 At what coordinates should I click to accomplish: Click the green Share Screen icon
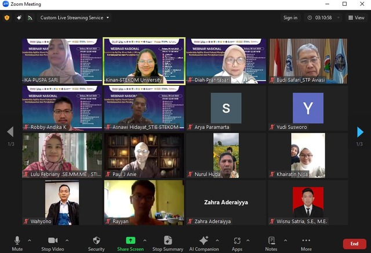click(x=130, y=240)
